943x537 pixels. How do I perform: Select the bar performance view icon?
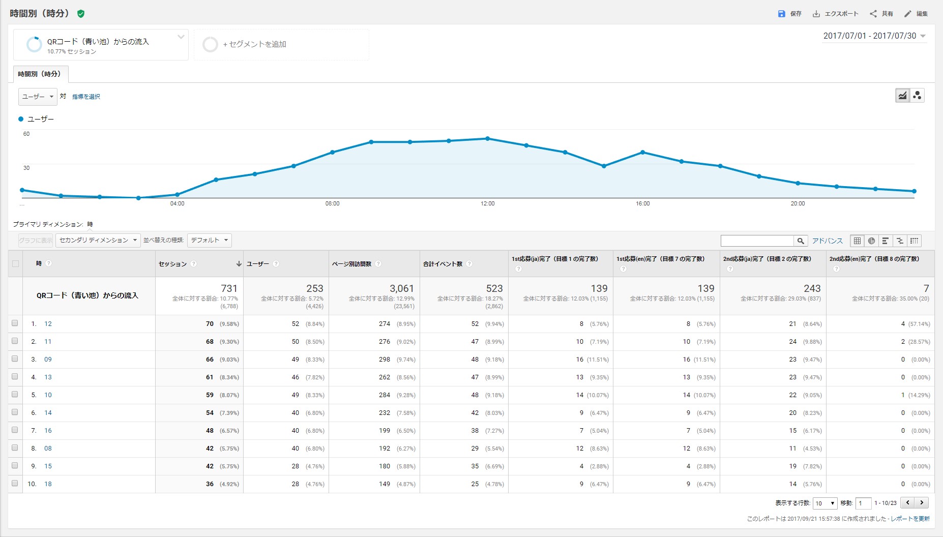(x=886, y=241)
